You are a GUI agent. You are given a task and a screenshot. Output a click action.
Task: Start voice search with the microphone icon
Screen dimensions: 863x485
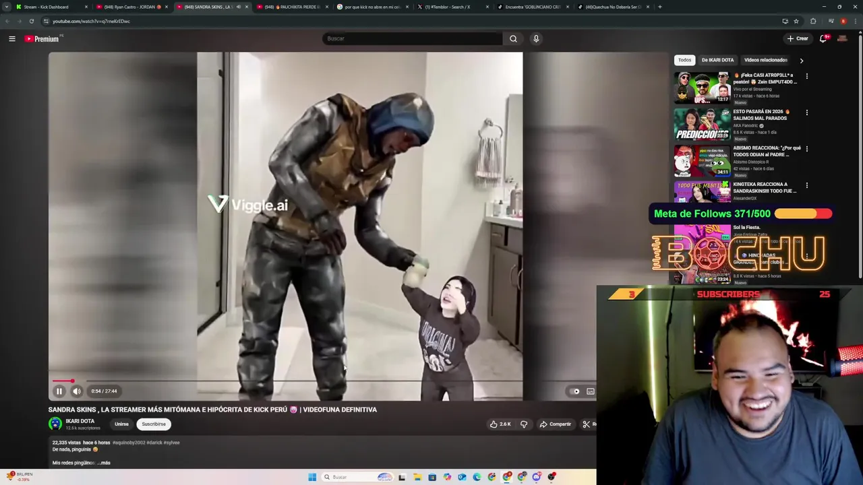536,38
